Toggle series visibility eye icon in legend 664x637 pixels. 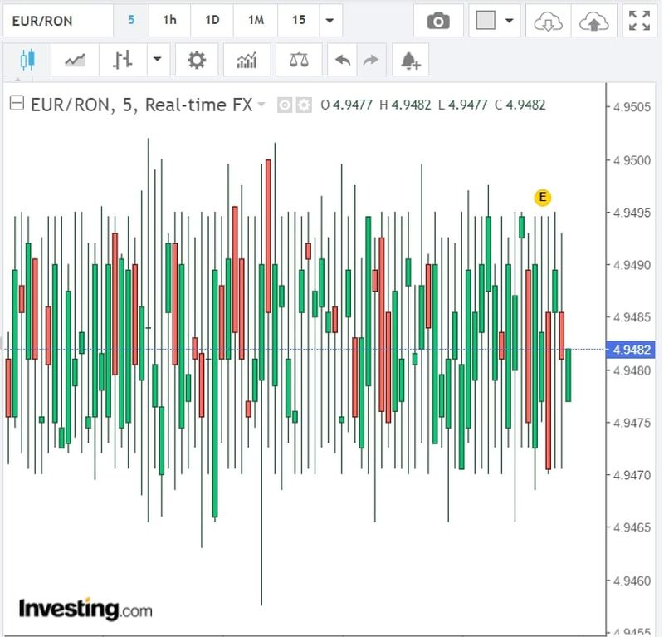tap(285, 105)
